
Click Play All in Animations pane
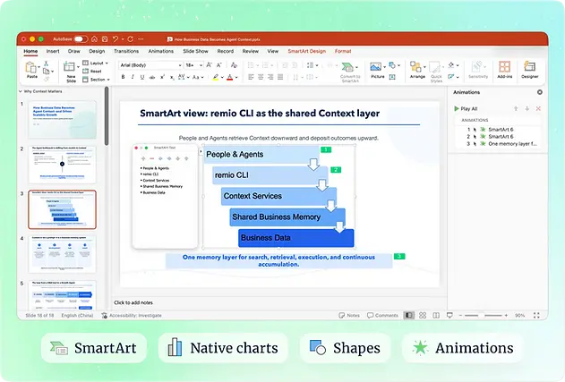(466, 109)
